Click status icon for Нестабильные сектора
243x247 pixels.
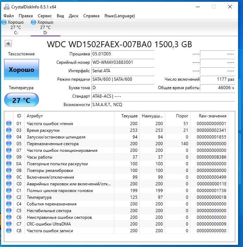click(x=9, y=210)
